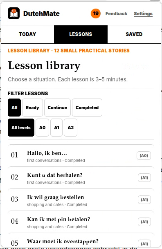Switch to the TODAY tab
The width and height of the screenshot is (162, 249).
click(x=27, y=34)
